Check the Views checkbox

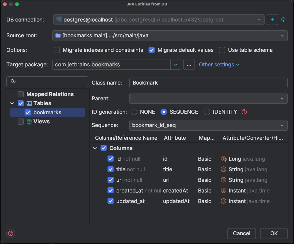click(x=21, y=122)
